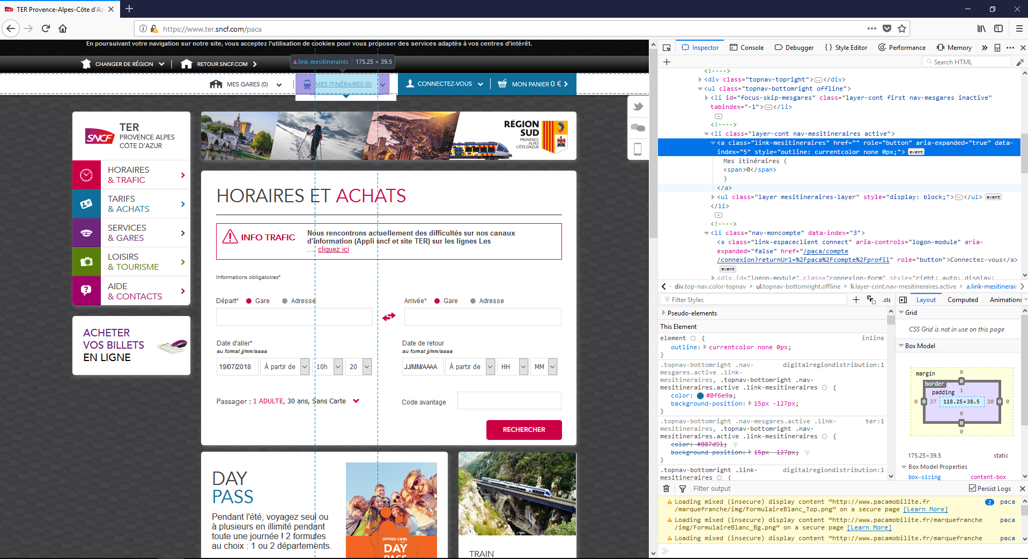
Task: Click the RECHERCHER button
Action: [x=524, y=430]
